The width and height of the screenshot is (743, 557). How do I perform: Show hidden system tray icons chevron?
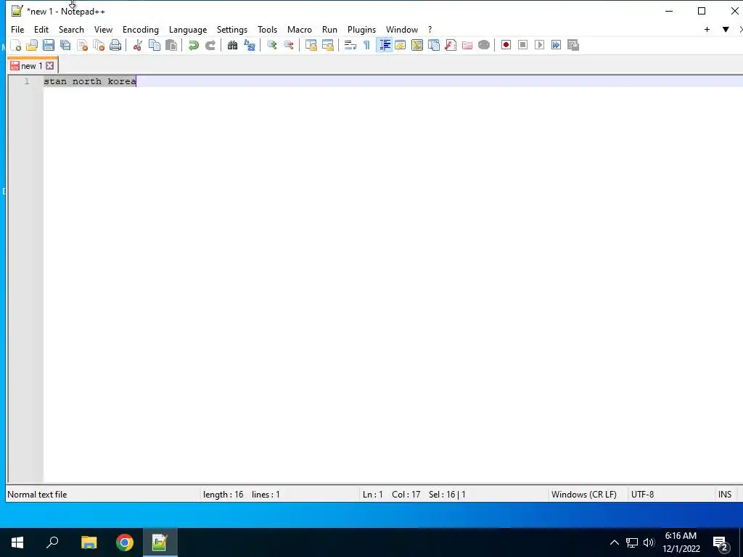tap(614, 542)
